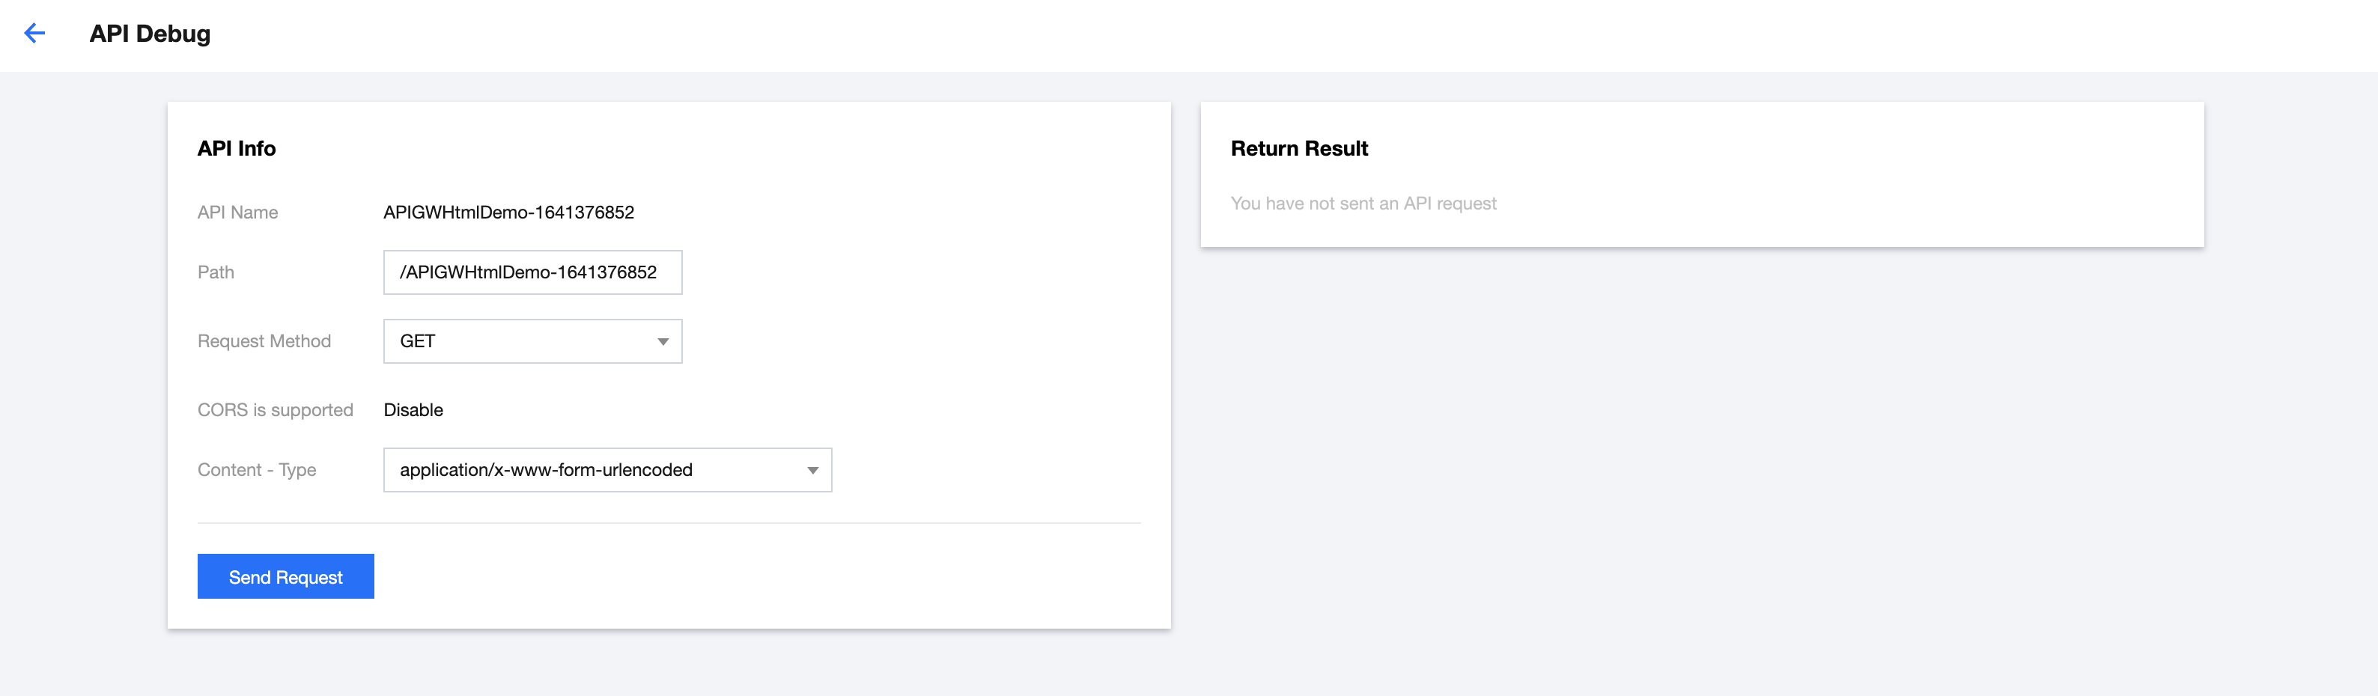
Task: Click the 'You have not sent an API request' message
Action: coord(1363,203)
